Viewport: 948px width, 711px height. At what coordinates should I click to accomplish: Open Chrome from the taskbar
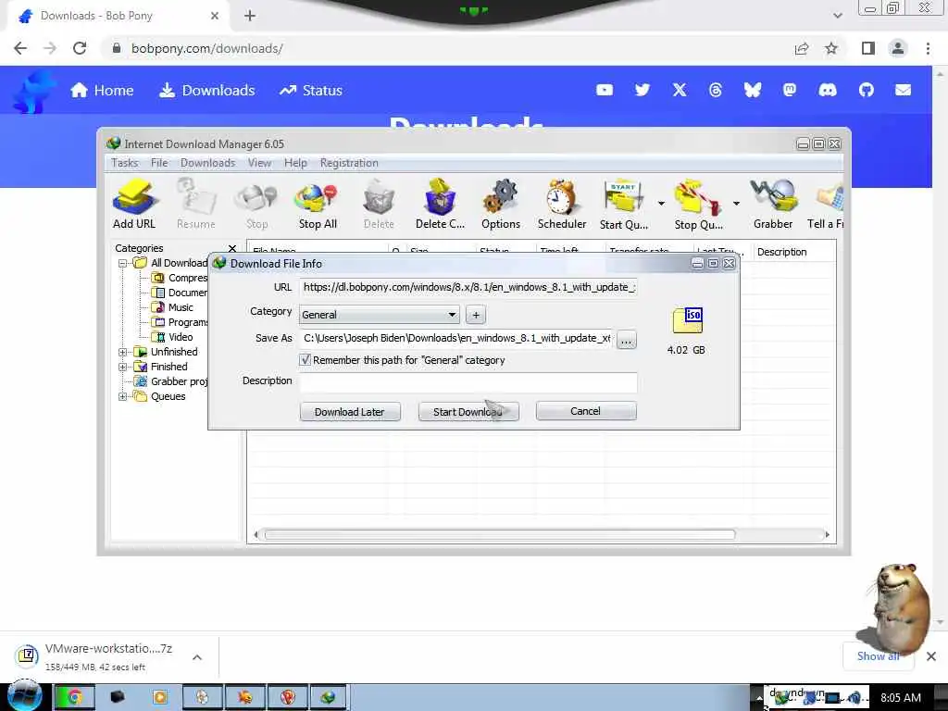75,697
